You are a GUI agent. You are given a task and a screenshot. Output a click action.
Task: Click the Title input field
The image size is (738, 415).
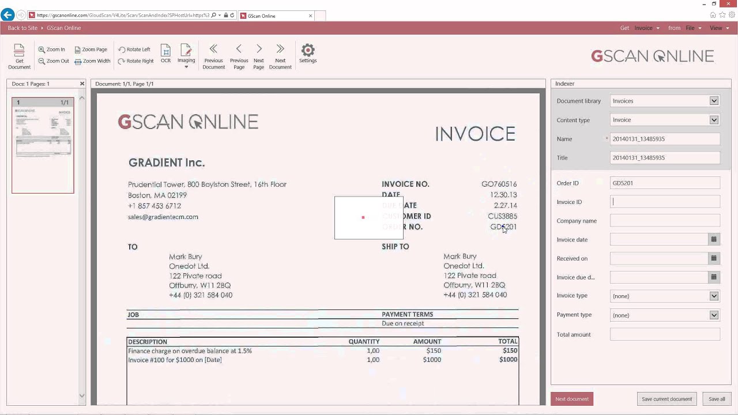pyautogui.click(x=665, y=157)
